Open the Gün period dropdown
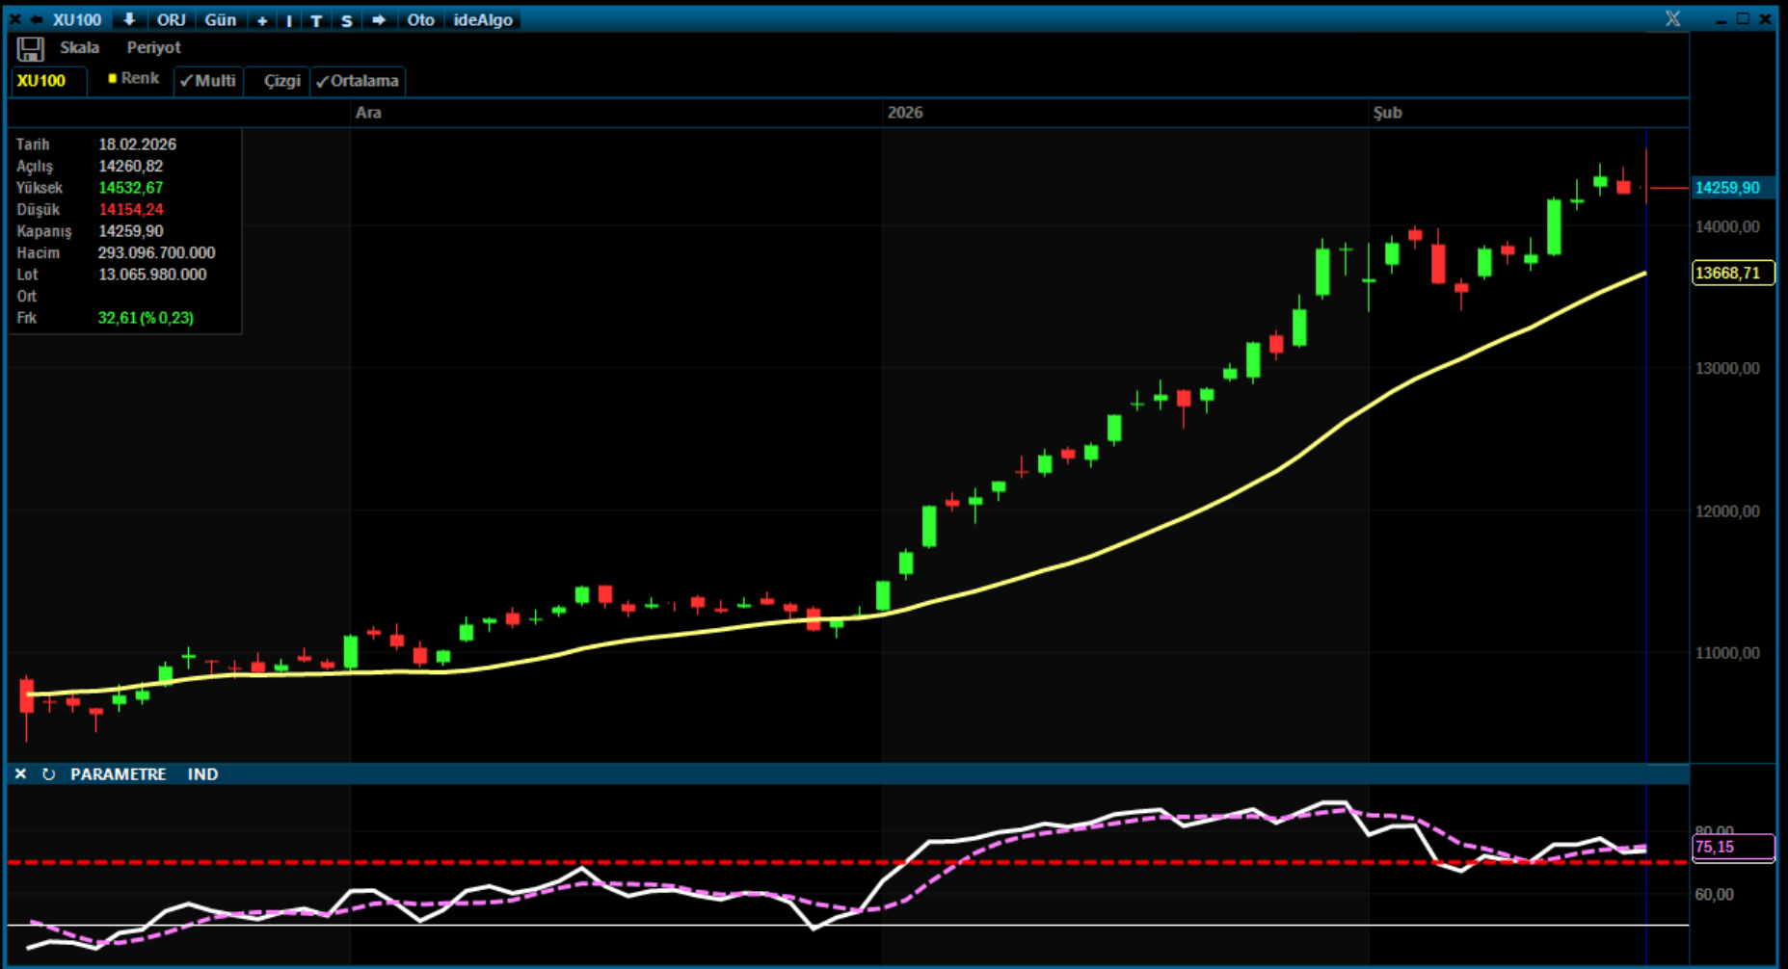The height and width of the screenshot is (969, 1788). 220,20
